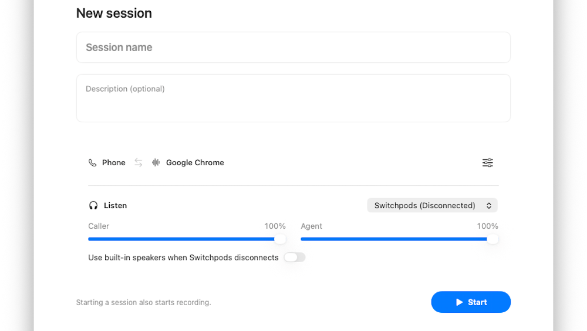Click the Google Chrome source label
The width and height of the screenshot is (587, 331).
tap(195, 163)
